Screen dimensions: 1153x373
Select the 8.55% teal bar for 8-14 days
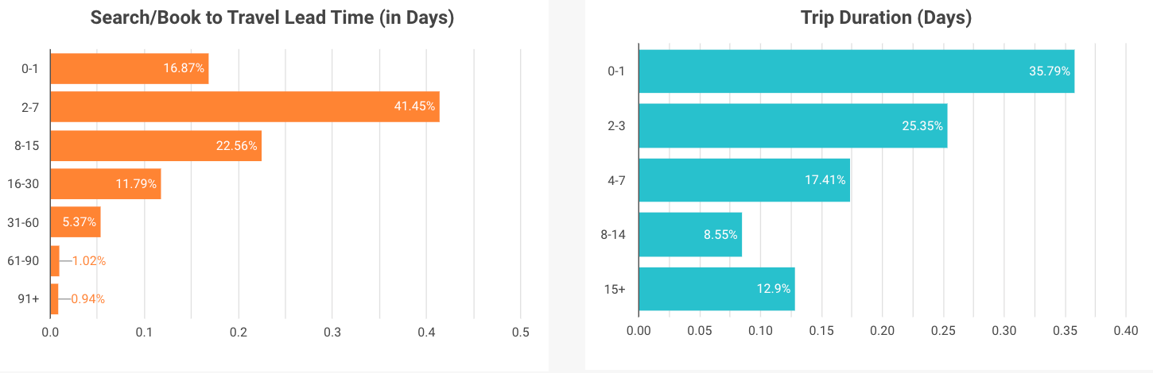690,235
